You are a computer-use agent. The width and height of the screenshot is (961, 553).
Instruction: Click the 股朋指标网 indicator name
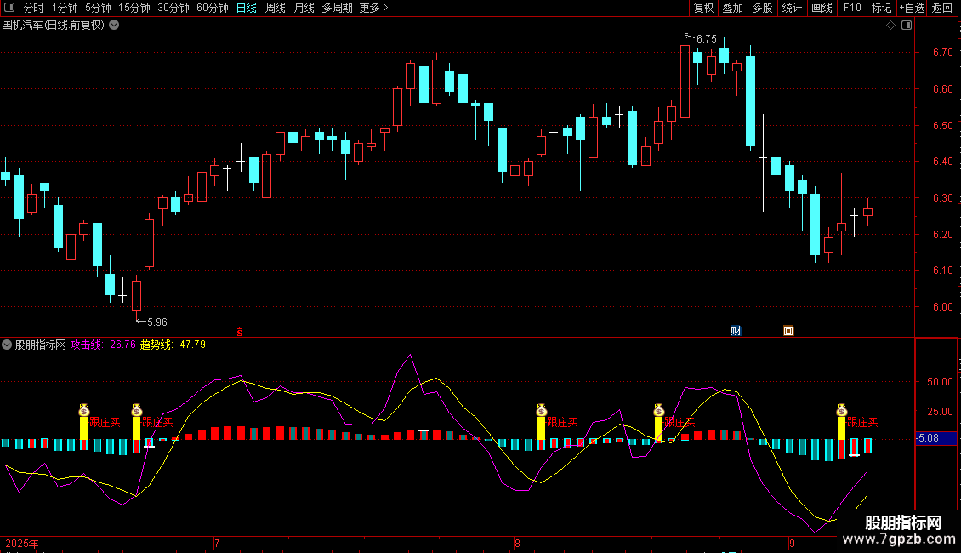click(41, 345)
